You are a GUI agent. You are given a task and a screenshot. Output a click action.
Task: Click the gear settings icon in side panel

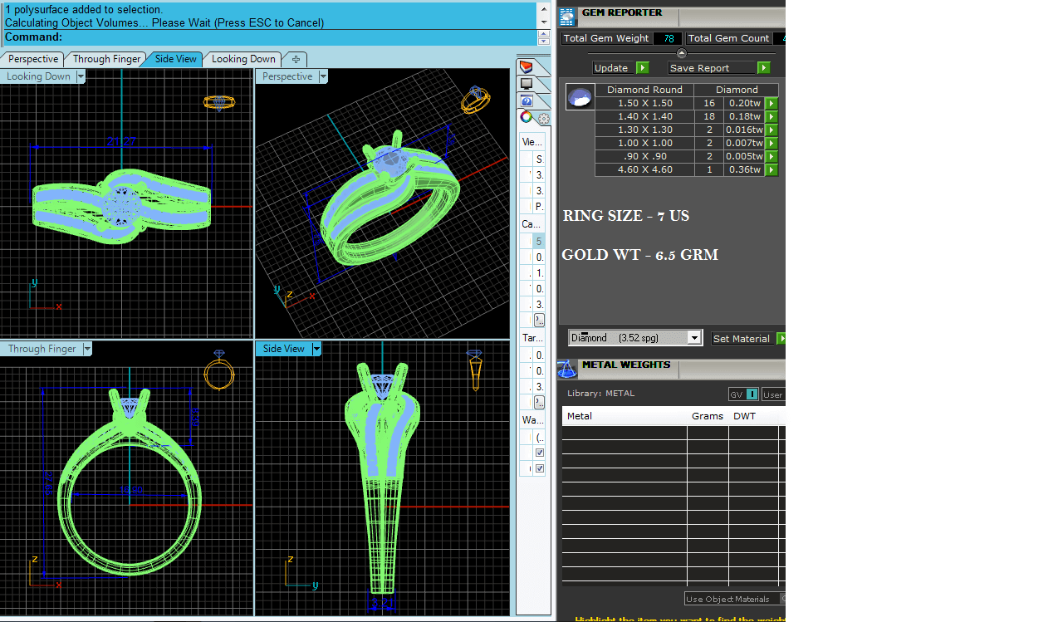[544, 118]
